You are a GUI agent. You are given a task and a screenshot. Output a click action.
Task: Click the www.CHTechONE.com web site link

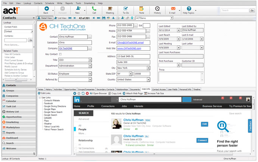coord(129,48)
